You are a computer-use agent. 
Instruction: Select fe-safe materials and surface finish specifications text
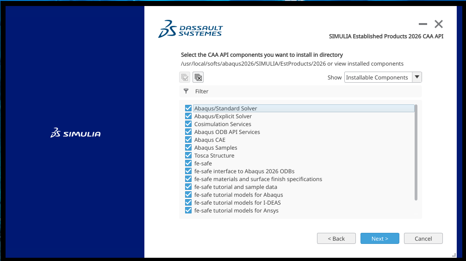pyautogui.click(x=258, y=179)
